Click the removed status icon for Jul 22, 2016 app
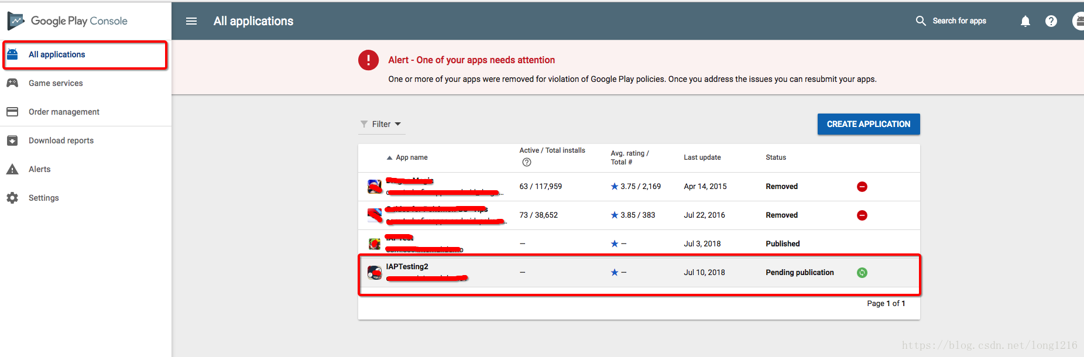Screen dimensions: 1084x357 (862, 215)
